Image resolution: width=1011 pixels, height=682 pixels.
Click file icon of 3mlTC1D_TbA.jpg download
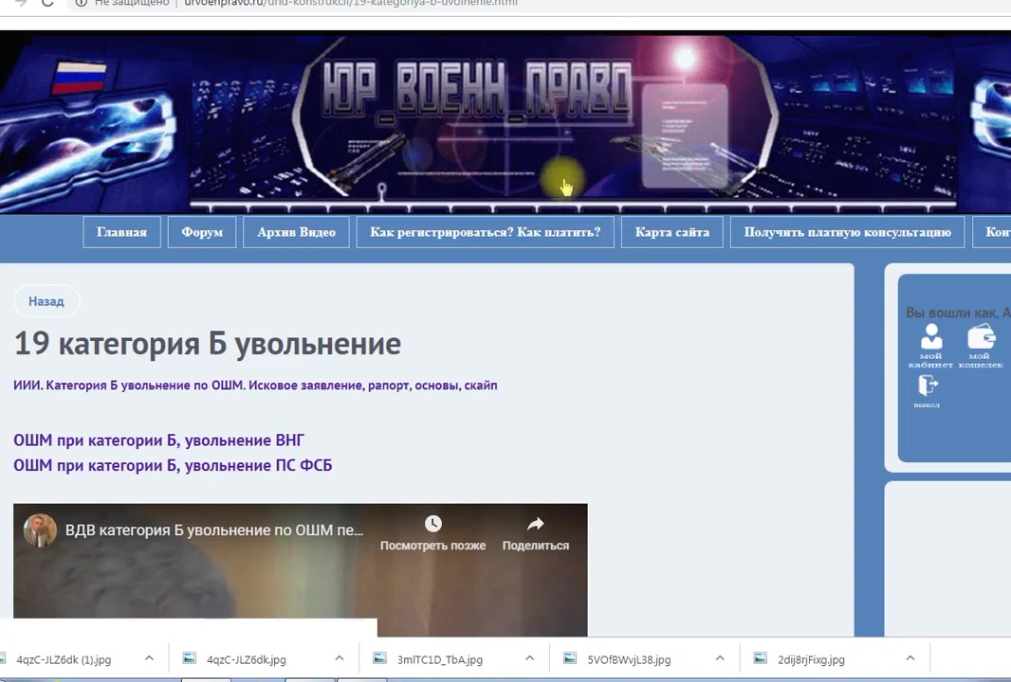(379, 658)
